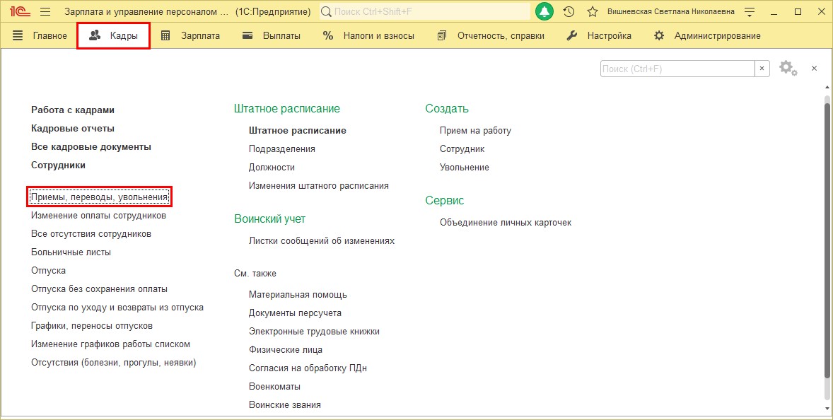Open Отпуска без сохранения оплаты
This screenshot has width=833, height=420.
point(99,289)
